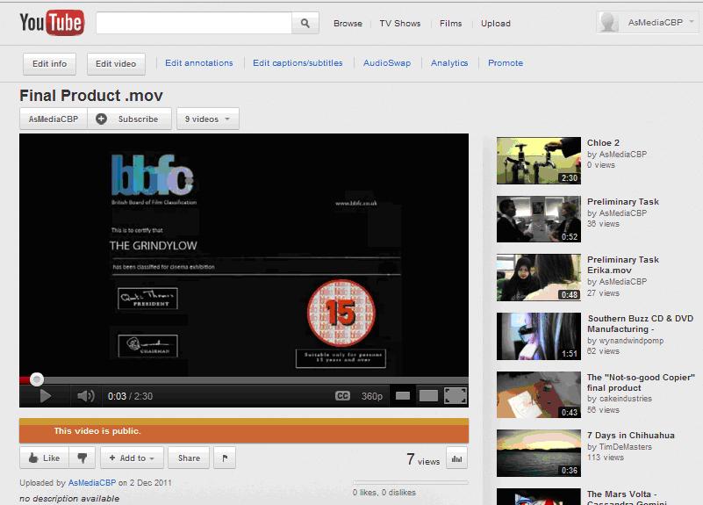Open 7 Days in Chihuahua thumbnail
The height and width of the screenshot is (505, 703).
[x=539, y=453]
